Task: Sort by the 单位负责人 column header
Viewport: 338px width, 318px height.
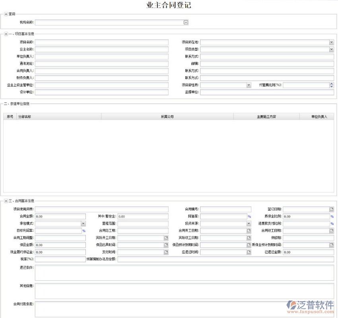Action: tap(317, 116)
